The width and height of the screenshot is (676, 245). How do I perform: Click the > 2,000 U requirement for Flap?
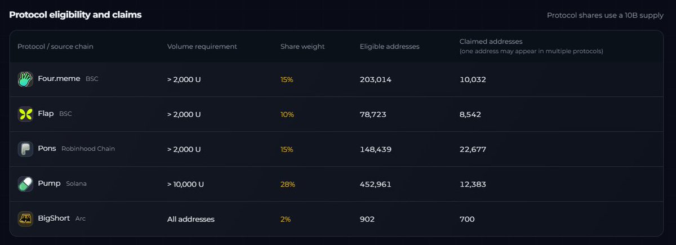click(184, 114)
